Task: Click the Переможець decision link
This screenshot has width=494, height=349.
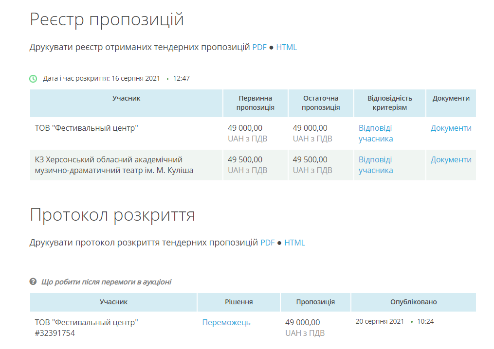Action: point(227,321)
